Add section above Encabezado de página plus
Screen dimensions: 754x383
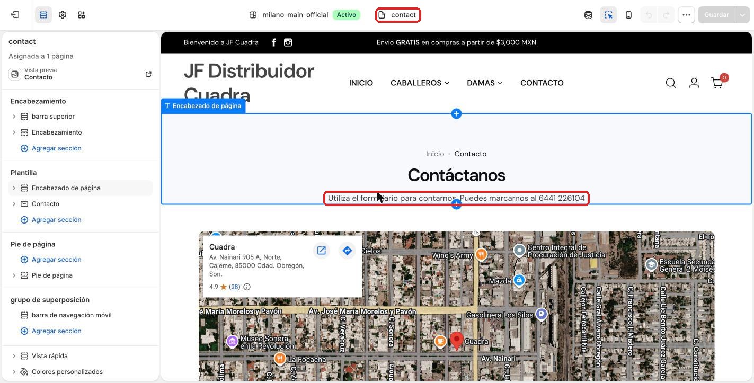[x=456, y=113]
